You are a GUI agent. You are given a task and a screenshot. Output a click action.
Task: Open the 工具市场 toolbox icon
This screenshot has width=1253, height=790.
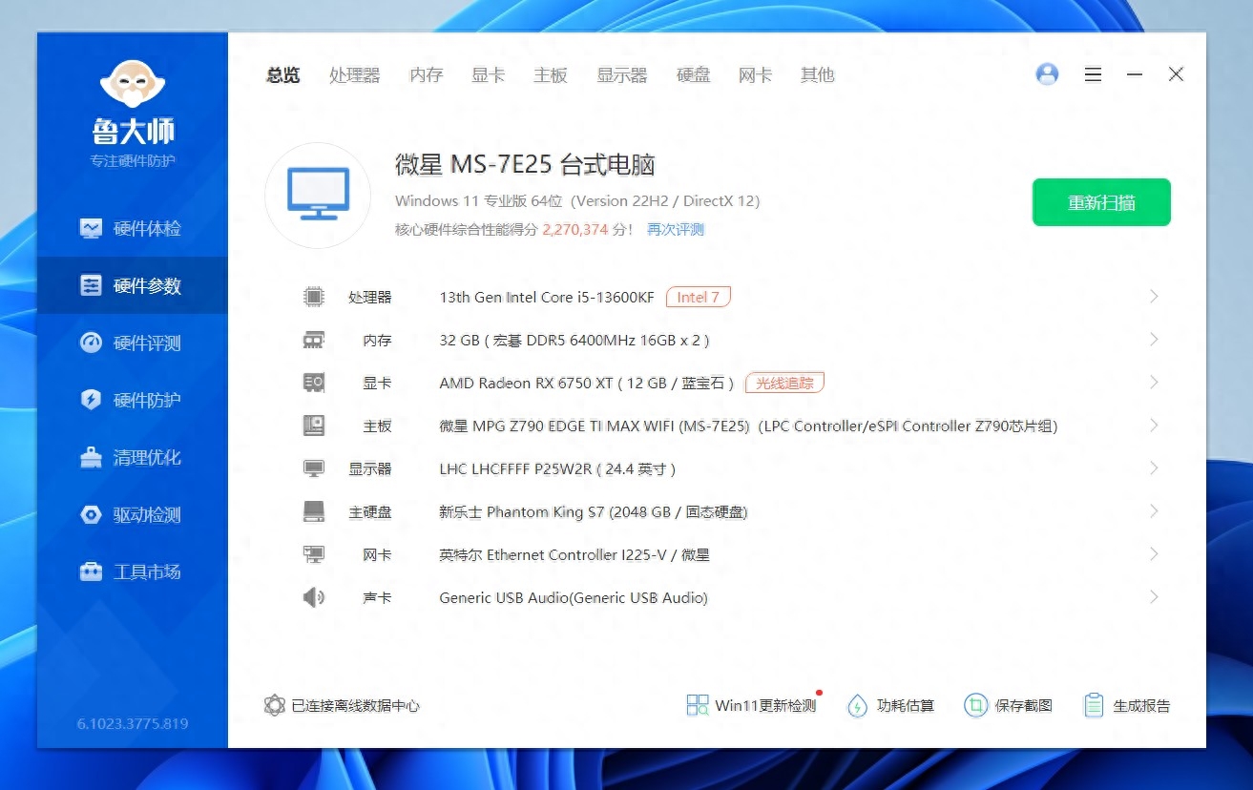91,572
